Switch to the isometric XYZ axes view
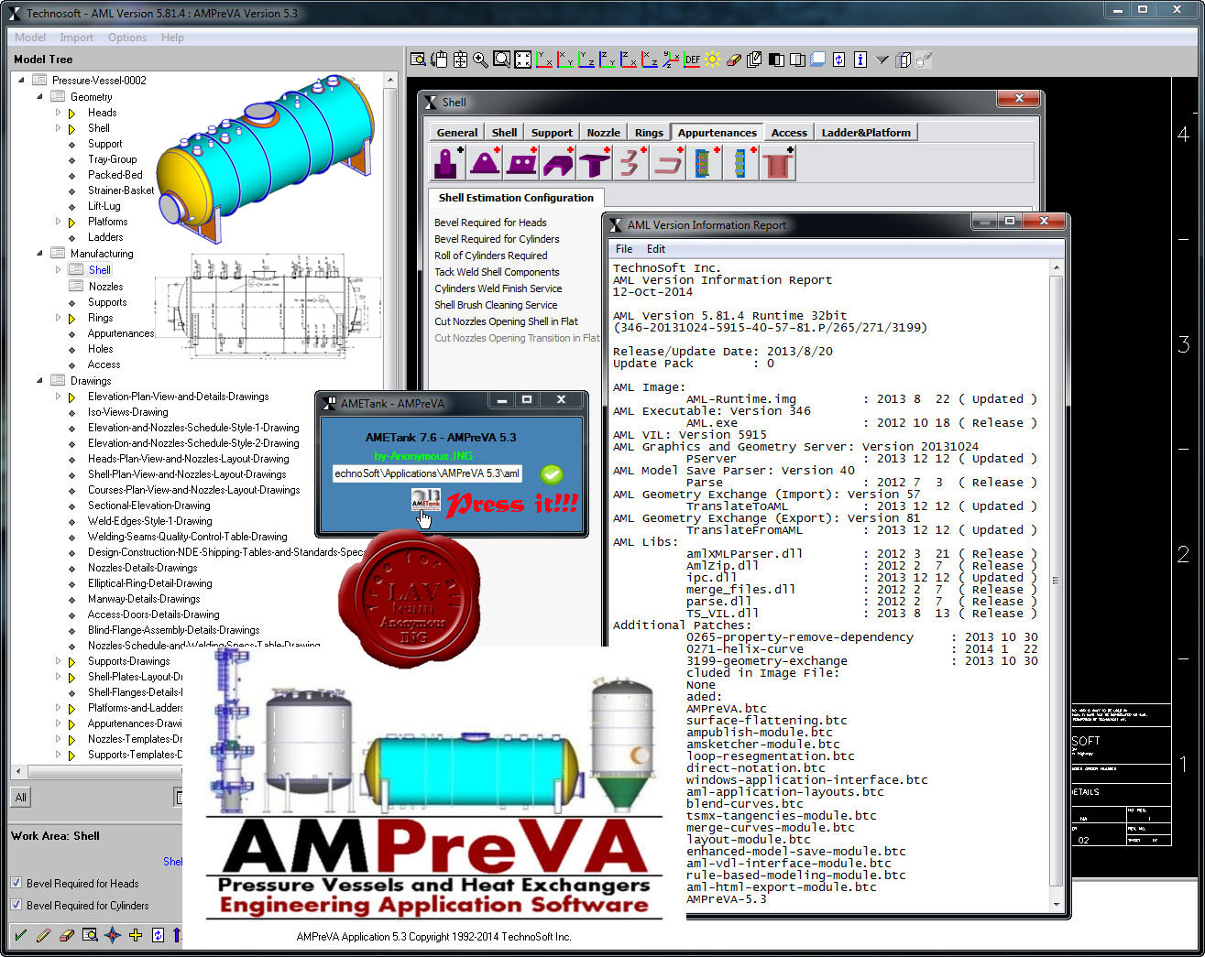This screenshot has width=1205, height=957. point(671,60)
